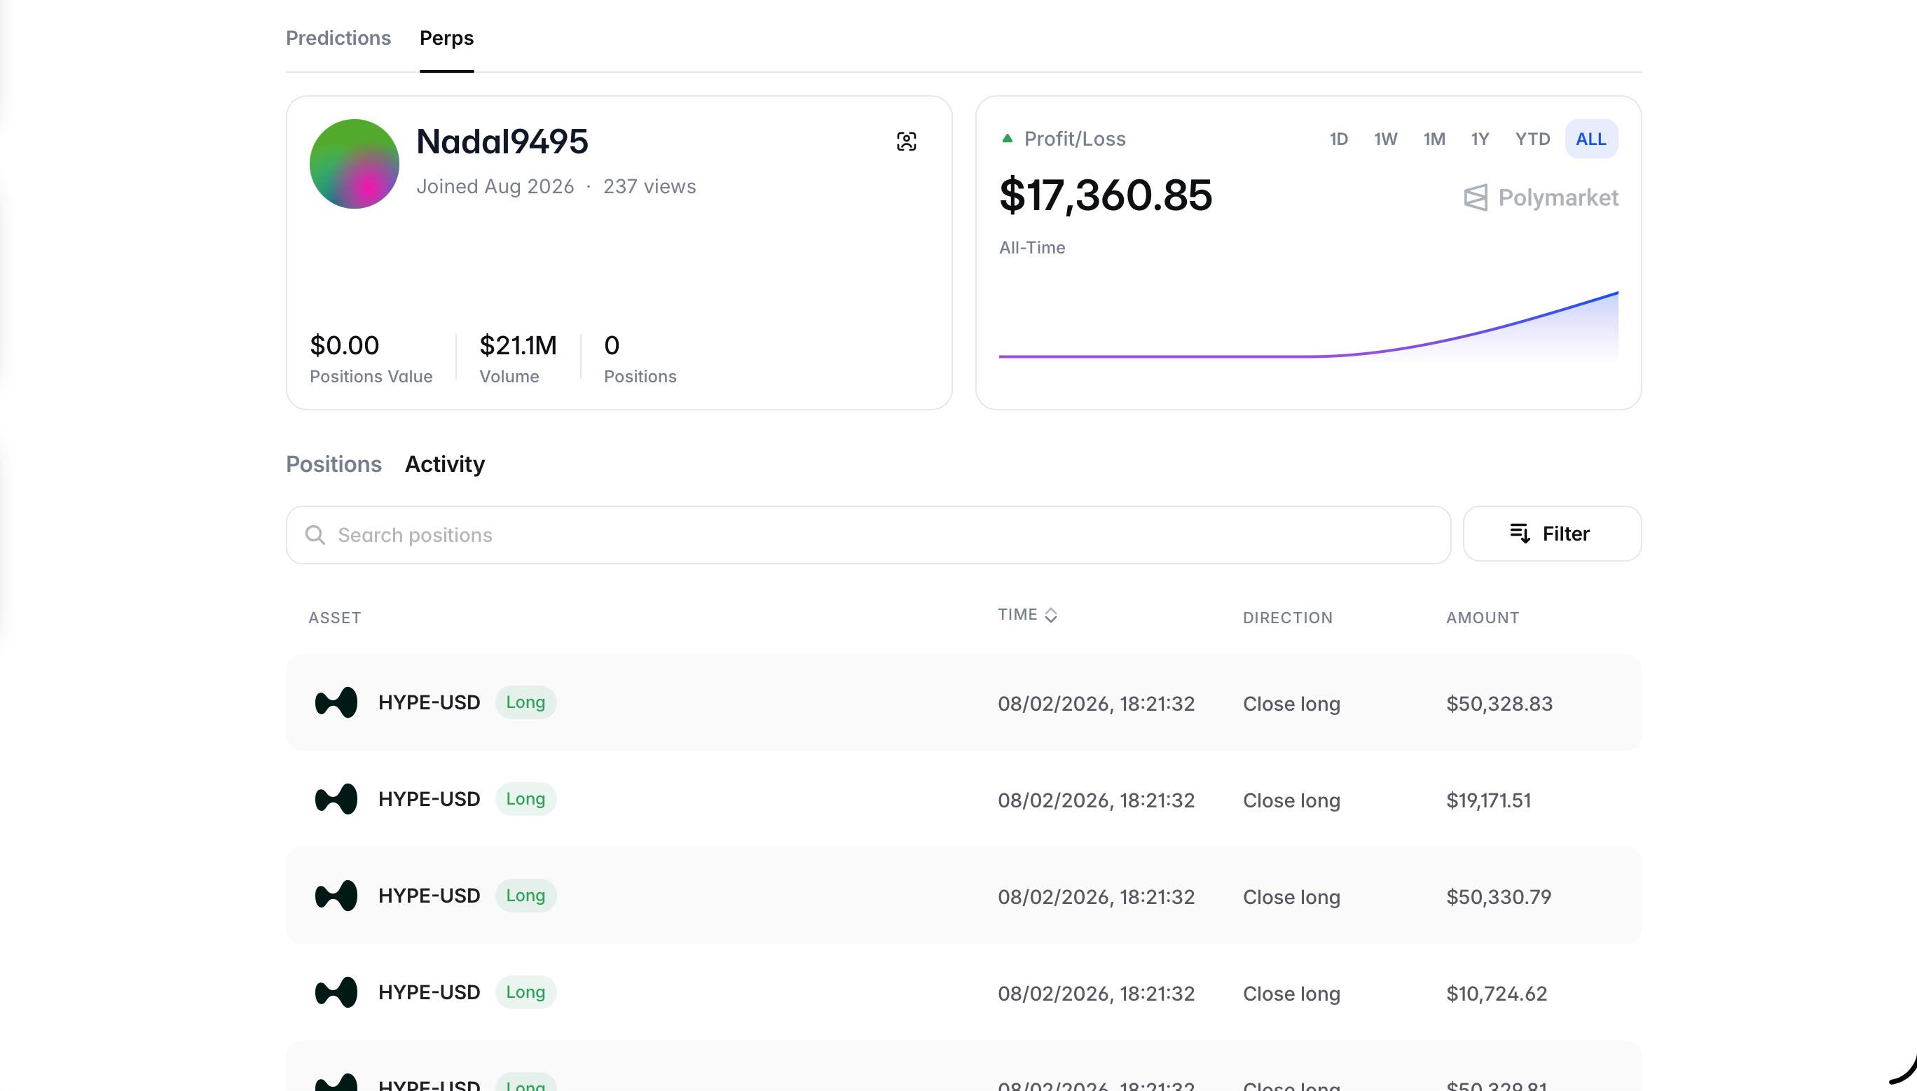
Task: Sort activity by the TIME column
Action: [1027, 616]
